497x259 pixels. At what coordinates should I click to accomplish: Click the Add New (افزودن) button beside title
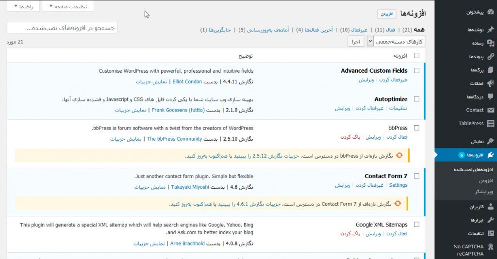point(387,14)
